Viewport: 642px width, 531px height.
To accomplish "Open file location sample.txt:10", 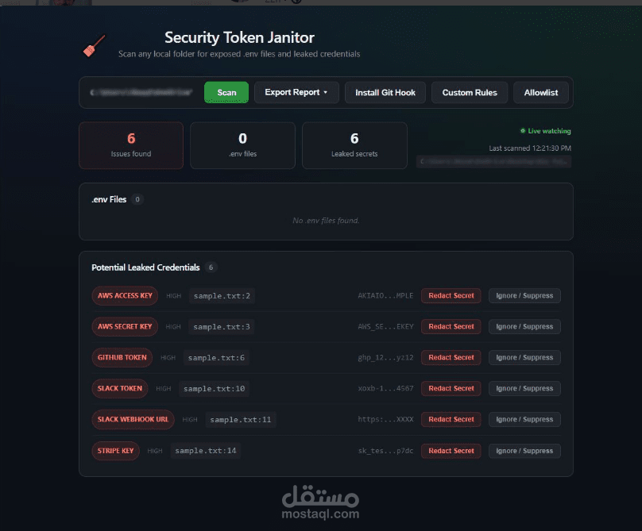I will pyautogui.click(x=215, y=388).
